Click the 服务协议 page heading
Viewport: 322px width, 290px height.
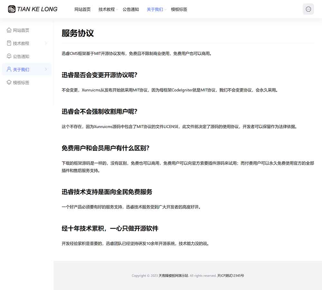[x=78, y=33]
